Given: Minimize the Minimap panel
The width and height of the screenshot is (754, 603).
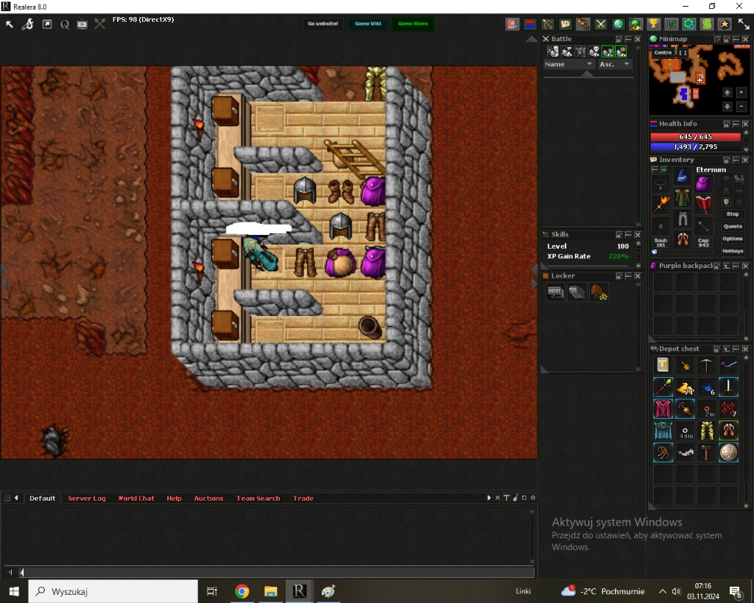Looking at the screenshot, I should (x=736, y=39).
